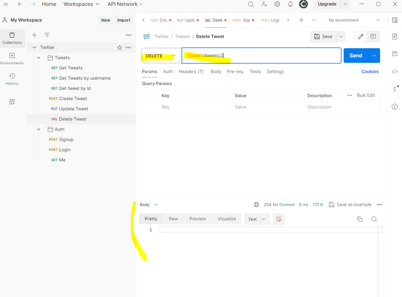Image resolution: width=402 pixels, height=297 pixels.
Task: Collapse the Twitter collection
Action: tap(34, 47)
